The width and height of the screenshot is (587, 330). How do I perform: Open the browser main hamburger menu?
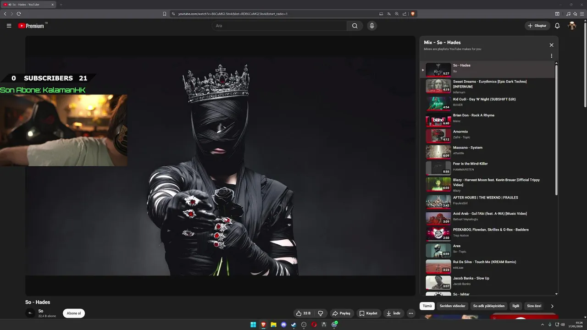pos(582,14)
